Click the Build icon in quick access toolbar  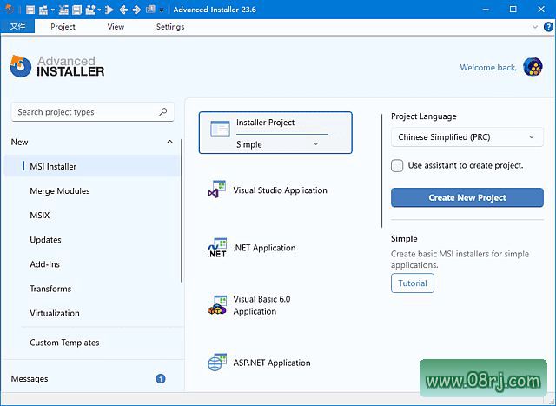(43, 10)
